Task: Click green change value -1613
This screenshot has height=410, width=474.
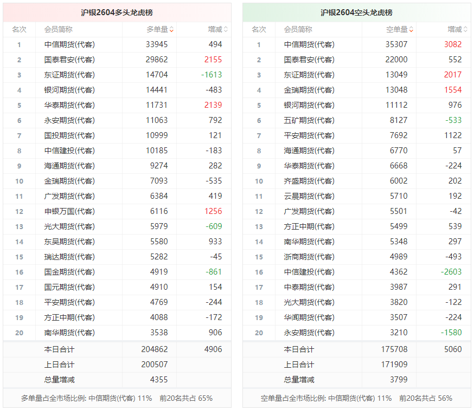Action: (212, 75)
